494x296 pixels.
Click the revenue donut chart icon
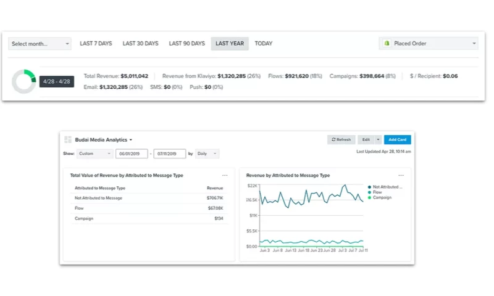click(x=24, y=81)
